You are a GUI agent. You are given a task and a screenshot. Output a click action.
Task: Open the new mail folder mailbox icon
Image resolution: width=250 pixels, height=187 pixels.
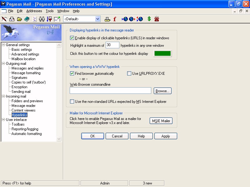12,19
